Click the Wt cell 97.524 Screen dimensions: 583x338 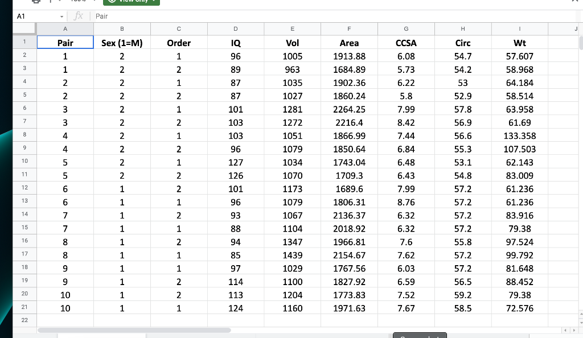point(520,242)
